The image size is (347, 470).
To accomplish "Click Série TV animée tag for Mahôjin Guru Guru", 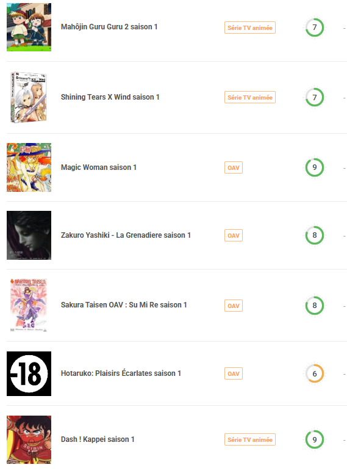I will 250,28.
